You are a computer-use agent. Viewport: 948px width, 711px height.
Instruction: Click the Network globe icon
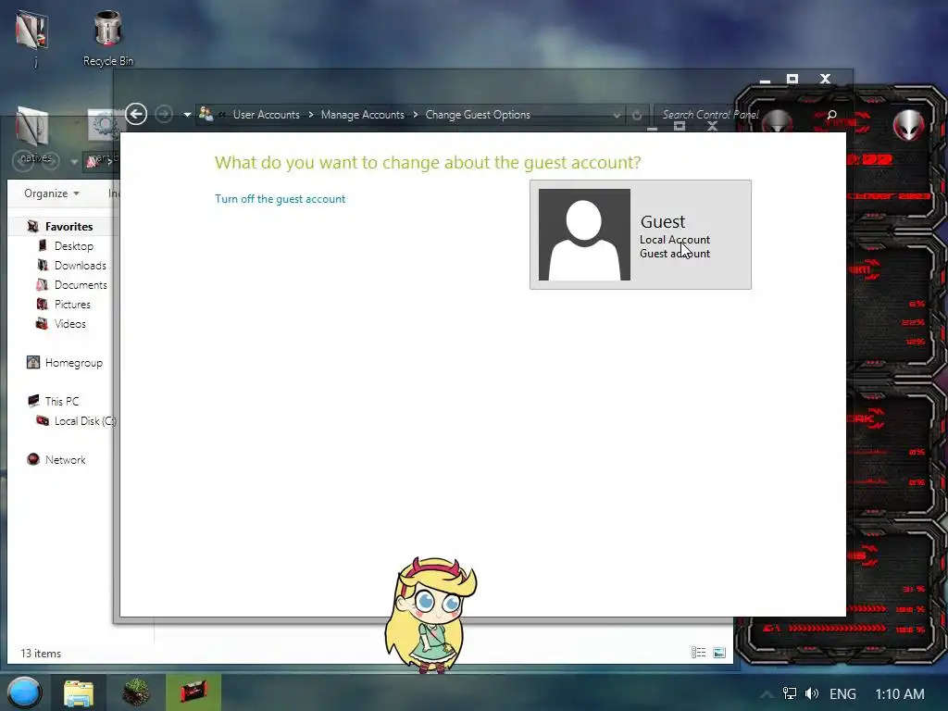coord(33,459)
